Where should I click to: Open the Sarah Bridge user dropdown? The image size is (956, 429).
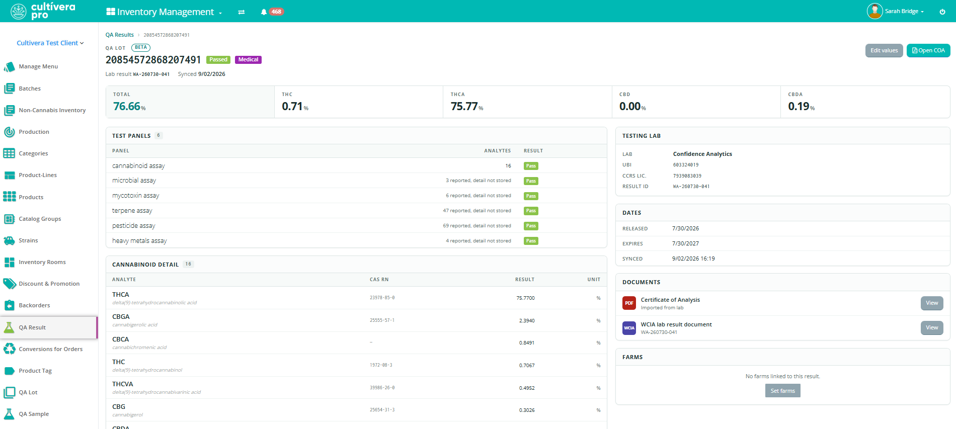coord(896,11)
